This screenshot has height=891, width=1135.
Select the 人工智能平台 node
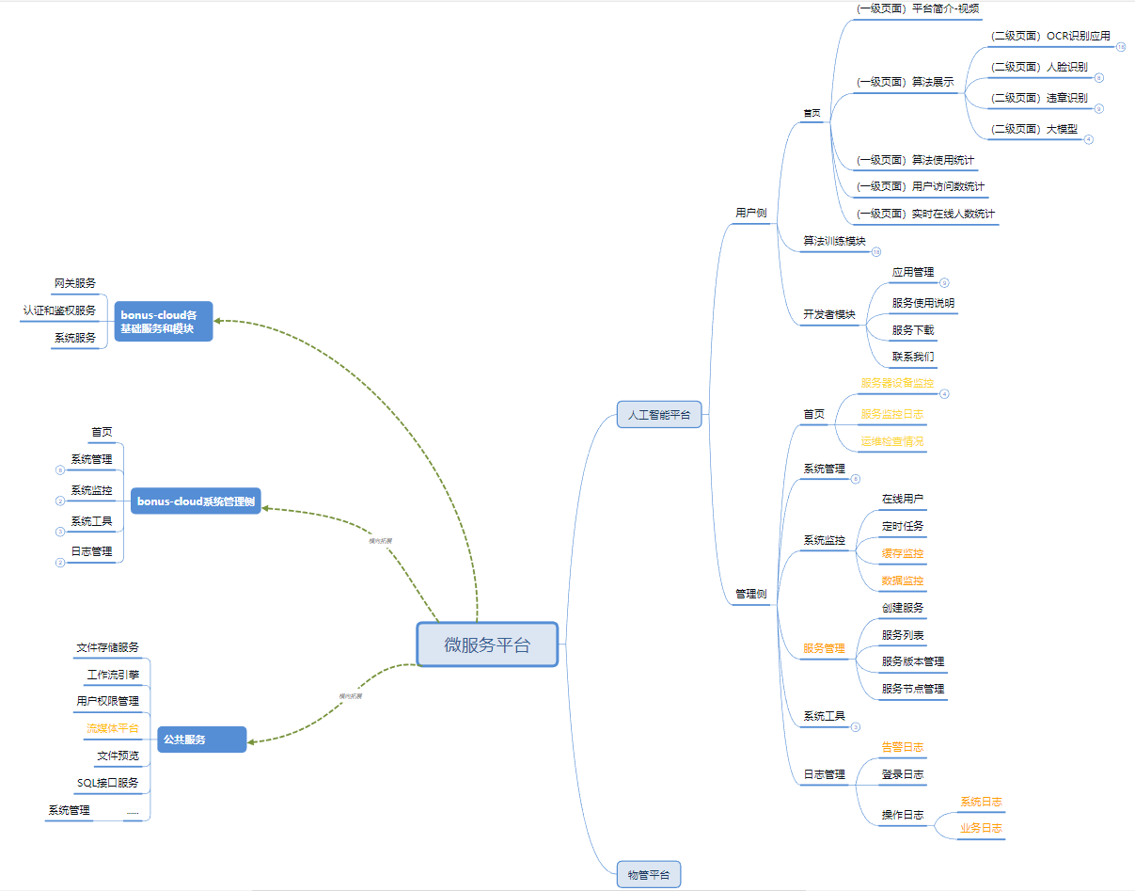click(659, 414)
